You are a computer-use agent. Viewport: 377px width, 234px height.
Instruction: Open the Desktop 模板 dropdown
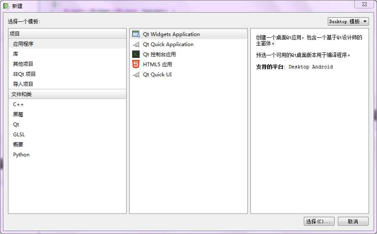coord(348,21)
